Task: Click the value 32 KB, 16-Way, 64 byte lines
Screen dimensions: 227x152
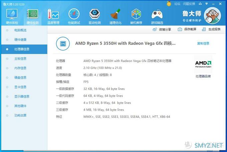Action: tap(104, 89)
